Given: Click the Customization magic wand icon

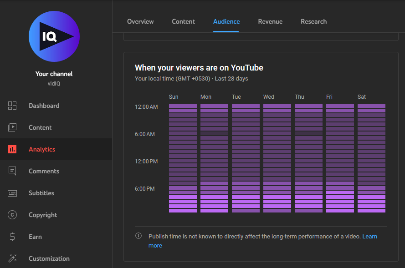Looking at the screenshot, I should (x=12, y=258).
